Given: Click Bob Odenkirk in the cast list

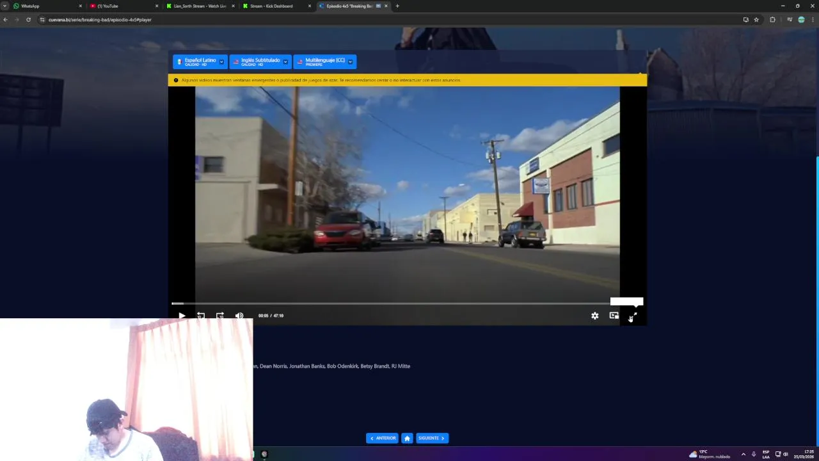Looking at the screenshot, I should pyautogui.click(x=342, y=366).
